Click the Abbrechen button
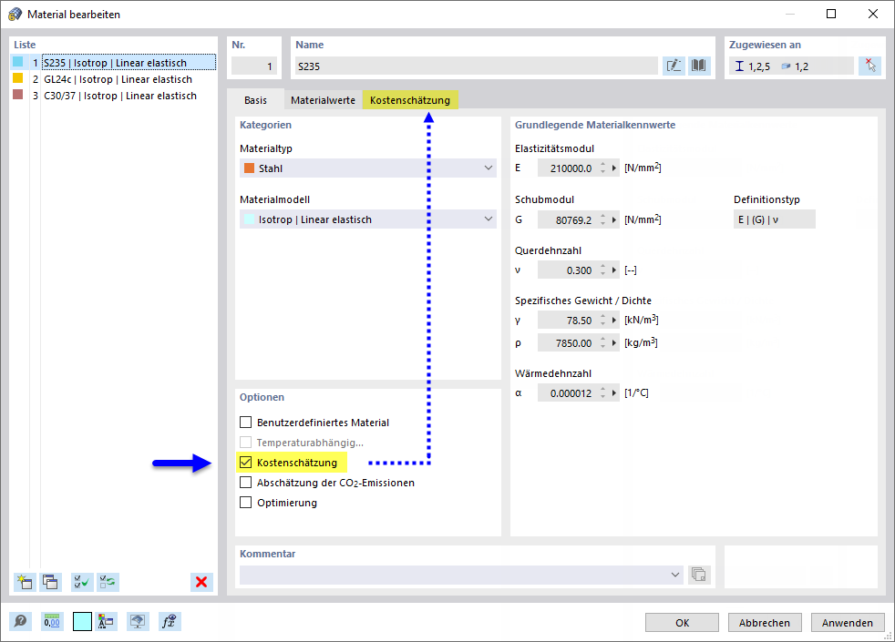The width and height of the screenshot is (895, 642). click(x=765, y=623)
